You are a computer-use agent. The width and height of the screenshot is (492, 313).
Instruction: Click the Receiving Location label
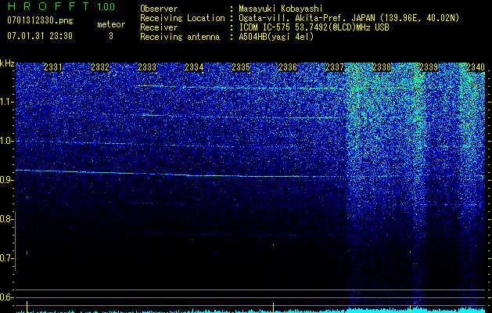[x=182, y=18]
